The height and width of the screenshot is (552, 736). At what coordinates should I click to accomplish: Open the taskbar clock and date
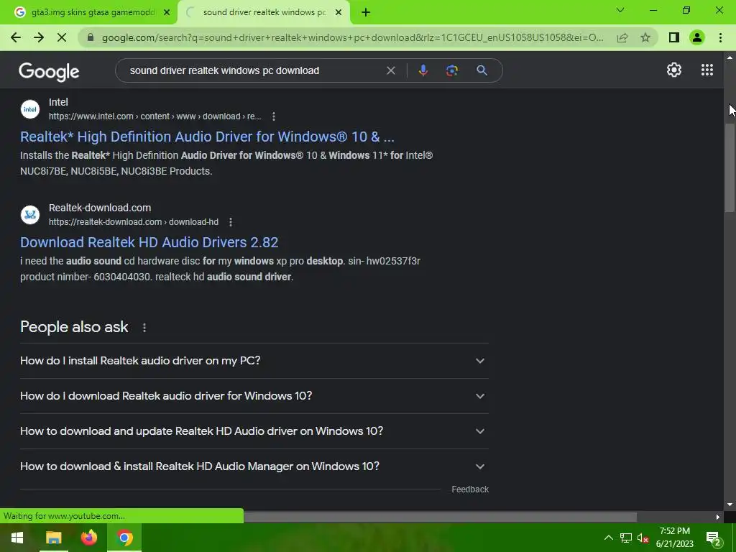(x=674, y=538)
